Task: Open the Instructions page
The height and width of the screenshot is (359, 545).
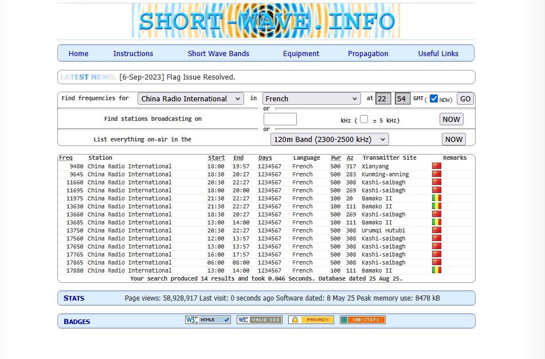Action: (133, 53)
